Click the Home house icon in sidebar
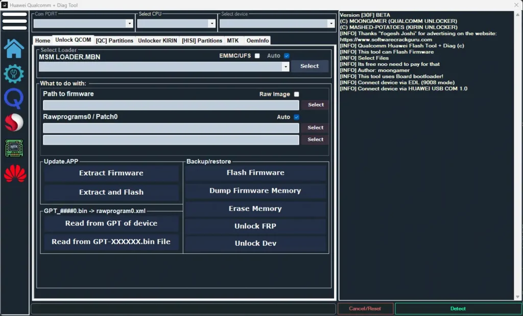The height and width of the screenshot is (316, 523). pyautogui.click(x=14, y=48)
